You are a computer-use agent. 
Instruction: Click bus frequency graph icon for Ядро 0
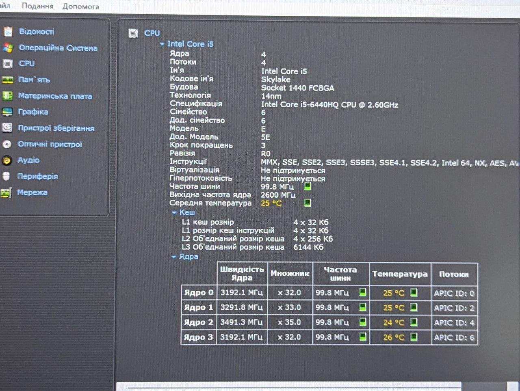(x=363, y=292)
